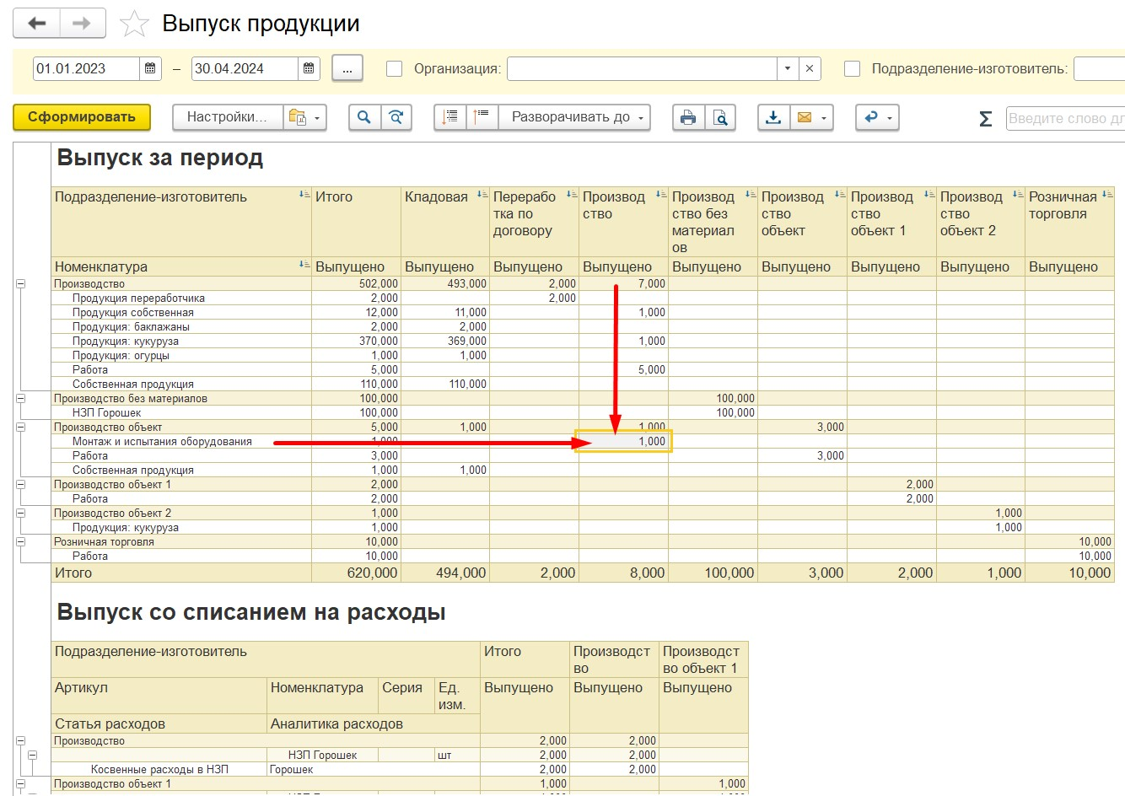Click sort icon in Кладовая column header

click(482, 195)
